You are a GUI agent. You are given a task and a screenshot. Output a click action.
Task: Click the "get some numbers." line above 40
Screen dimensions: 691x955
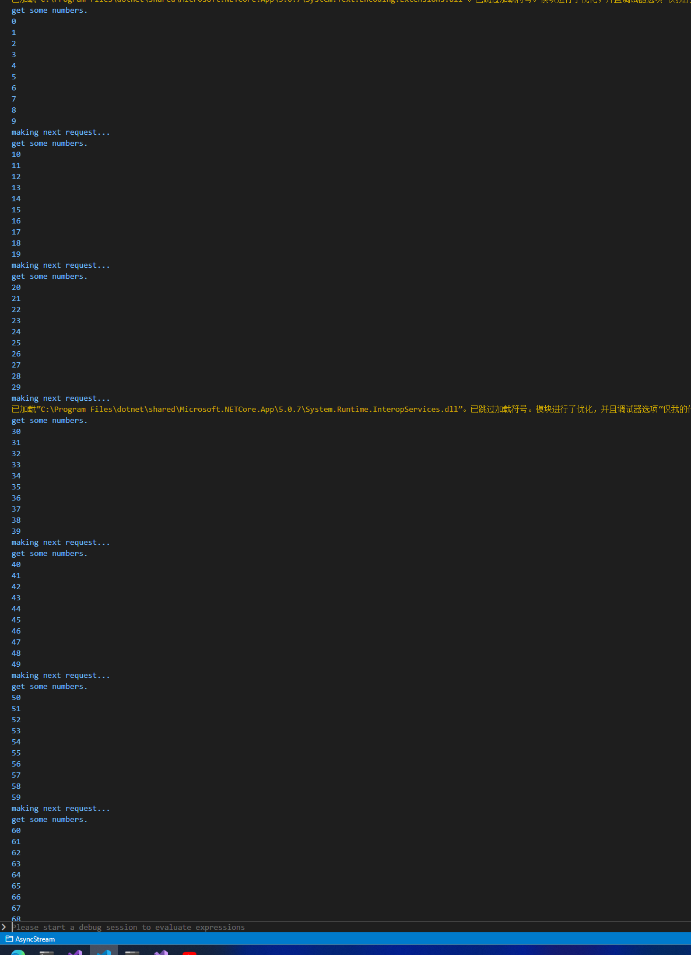[x=50, y=554]
